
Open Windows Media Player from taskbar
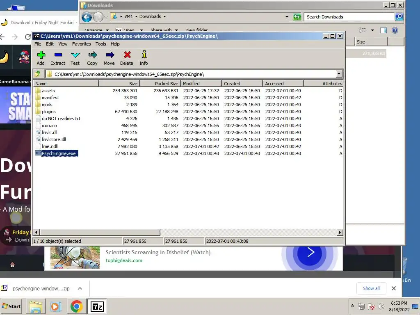click(x=56, y=306)
